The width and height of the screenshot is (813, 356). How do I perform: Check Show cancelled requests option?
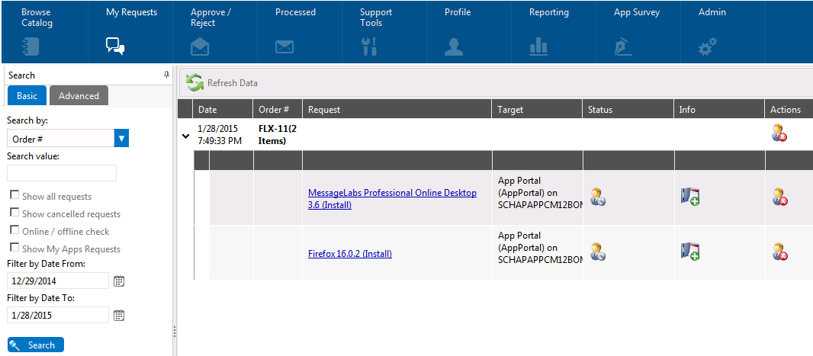(x=14, y=213)
